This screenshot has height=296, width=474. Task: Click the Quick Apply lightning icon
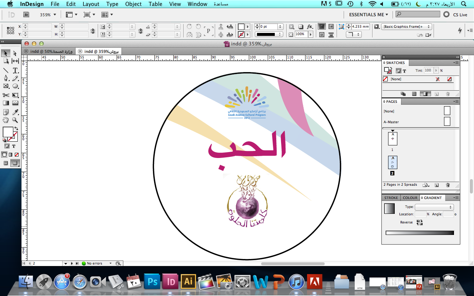(460, 30)
